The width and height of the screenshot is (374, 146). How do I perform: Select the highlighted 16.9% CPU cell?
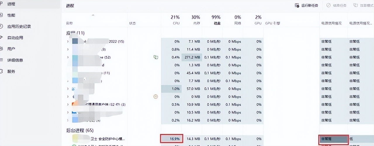pos(172,139)
